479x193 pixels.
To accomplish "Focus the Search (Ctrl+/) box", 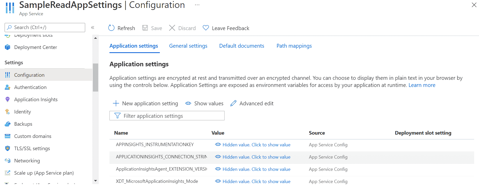I will coord(45,27).
